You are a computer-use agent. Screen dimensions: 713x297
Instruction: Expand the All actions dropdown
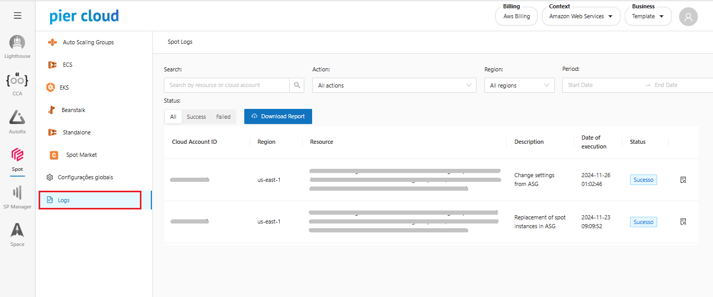(x=394, y=85)
